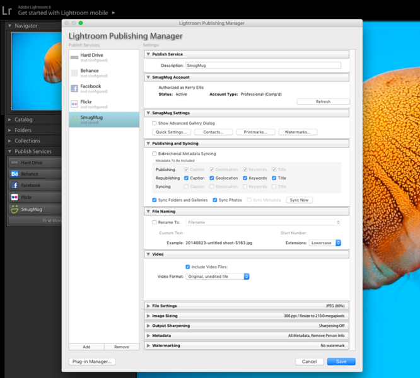Screen dimensions: 420x378
Task: Expand the Catalog panel in sidebar
Action: [x=9, y=120]
